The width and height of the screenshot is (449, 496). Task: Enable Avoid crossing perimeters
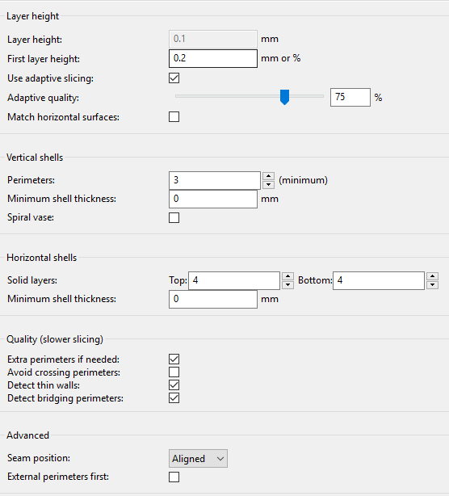174,372
